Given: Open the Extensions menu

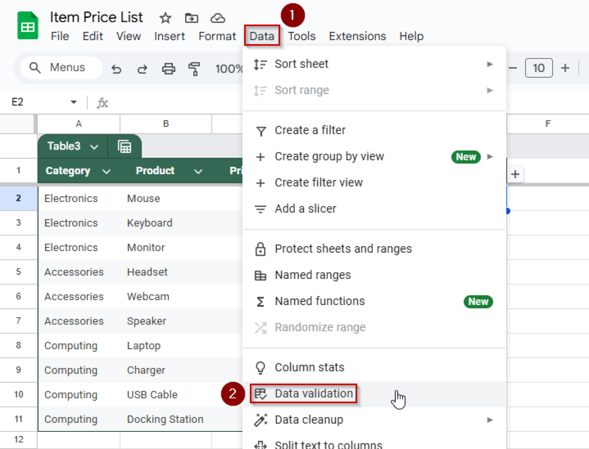Looking at the screenshot, I should (x=357, y=36).
